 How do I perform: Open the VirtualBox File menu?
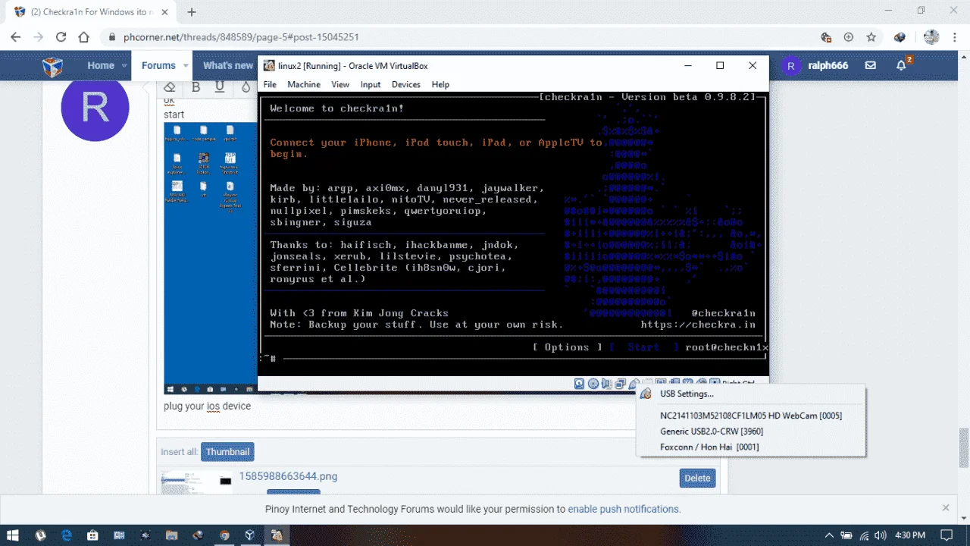[270, 84]
